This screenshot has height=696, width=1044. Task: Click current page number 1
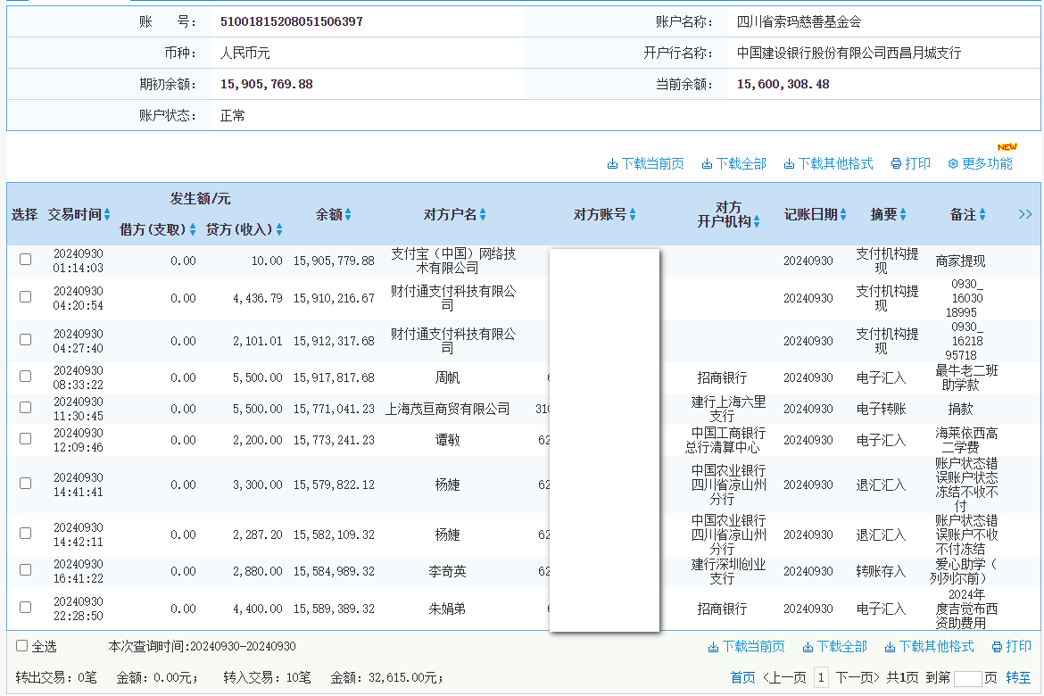click(x=821, y=678)
